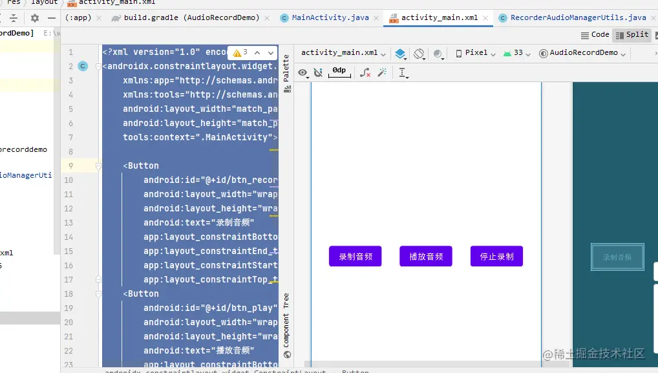Screen dimensions: 658x373
Task: Click line 19 android:id btn_play attribute
Action: (211, 308)
